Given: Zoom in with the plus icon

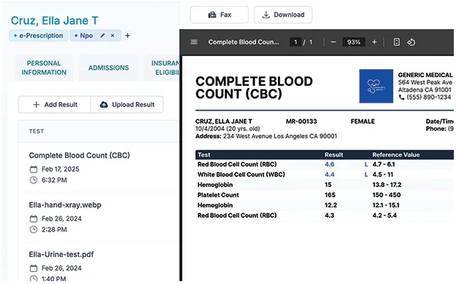Looking at the screenshot, I should pyautogui.click(x=374, y=42).
